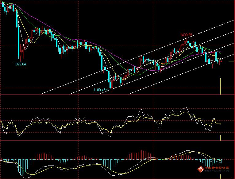
Task: Click the red Au diamond logo watermark
Action: tap(201, 169)
